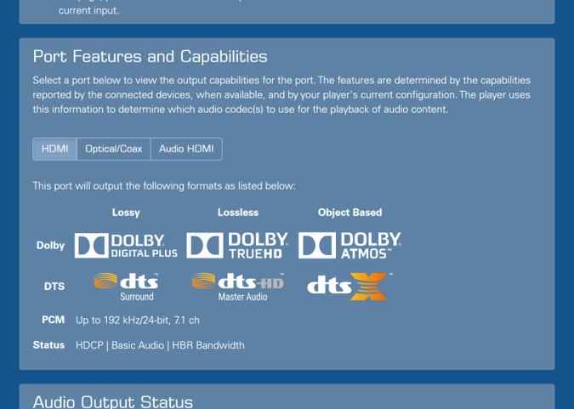574x409 pixels.
Task: Click the Lossless column header
Action: (238, 213)
